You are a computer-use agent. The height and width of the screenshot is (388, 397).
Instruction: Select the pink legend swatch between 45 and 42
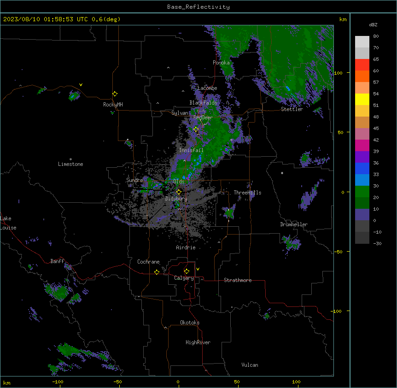[362, 134]
